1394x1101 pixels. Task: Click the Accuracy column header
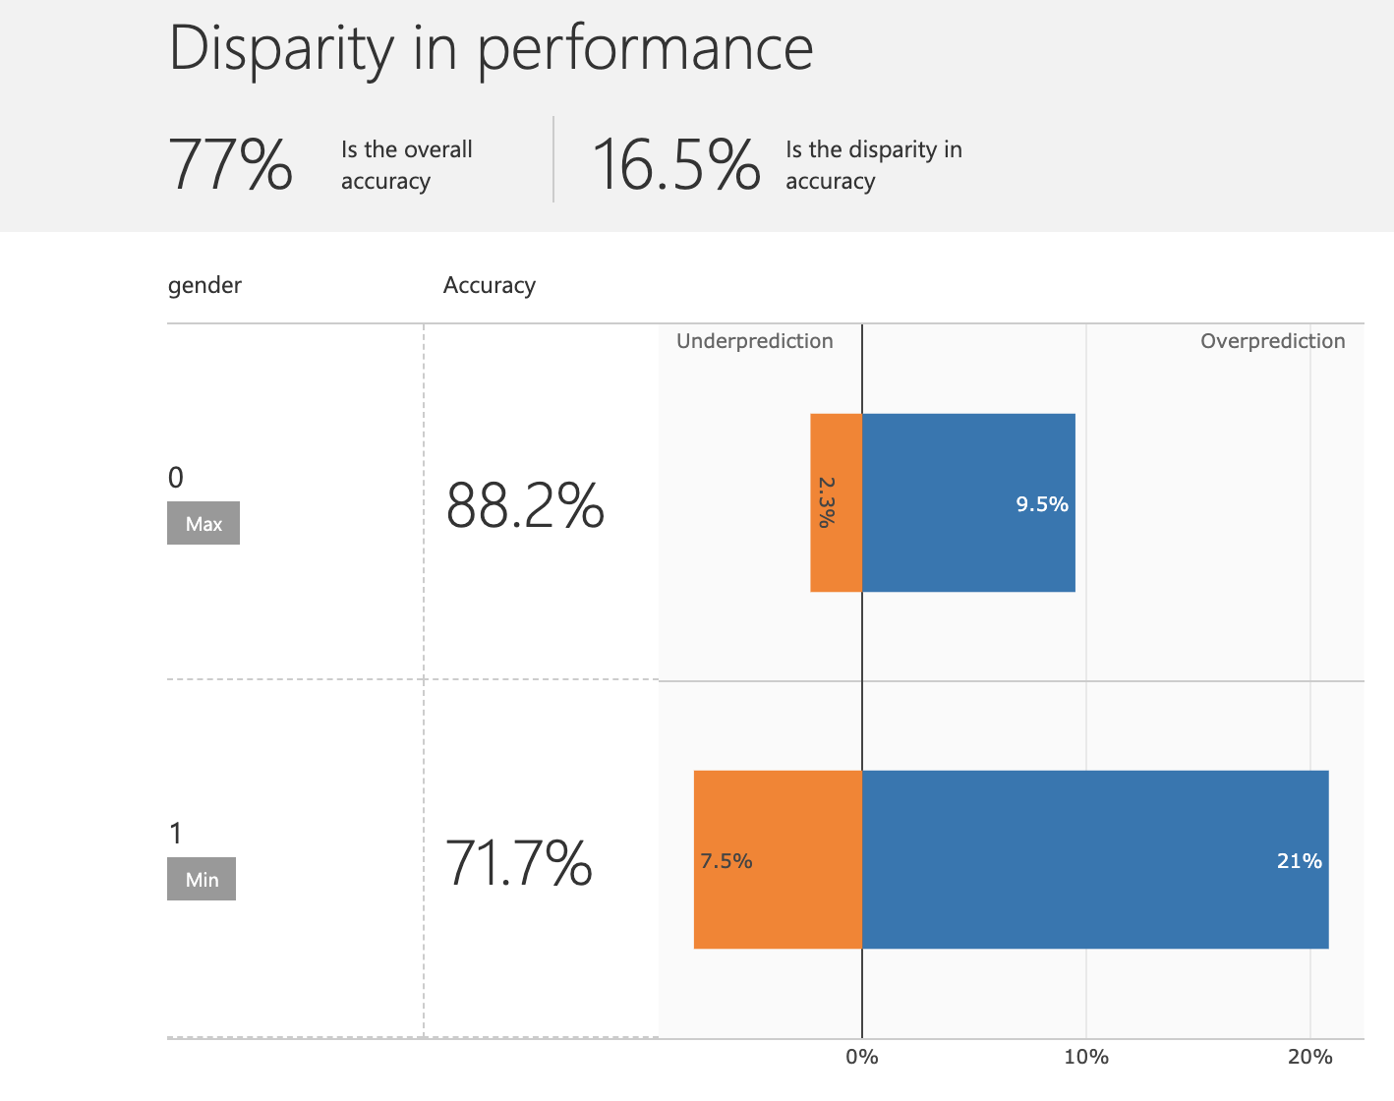click(x=489, y=285)
